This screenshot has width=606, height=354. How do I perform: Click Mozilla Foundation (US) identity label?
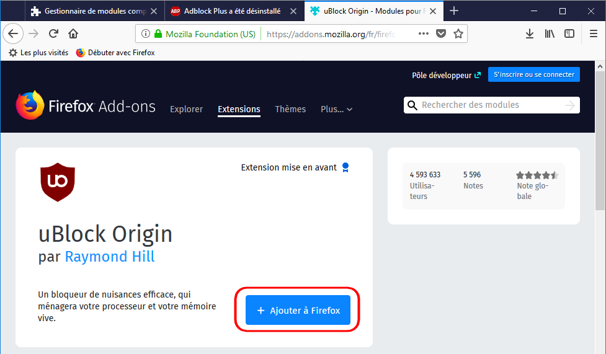[211, 34]
